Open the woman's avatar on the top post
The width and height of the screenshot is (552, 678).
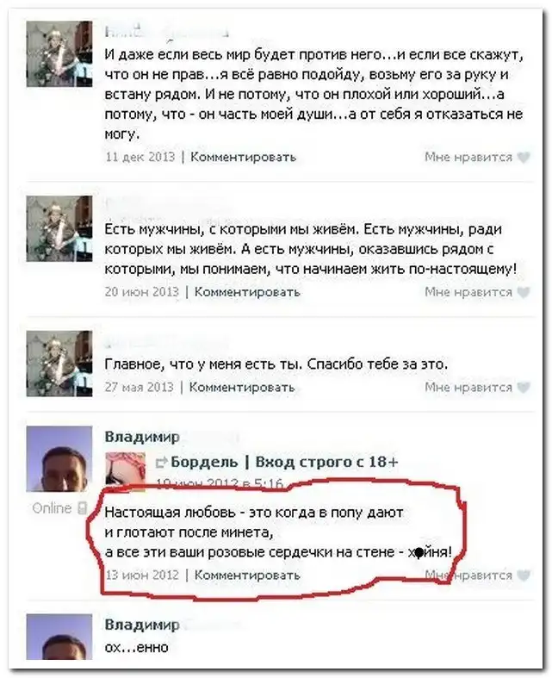tap(59, 54)
